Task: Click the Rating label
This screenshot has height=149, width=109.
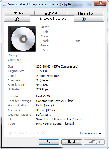Action: pos(12,55)
